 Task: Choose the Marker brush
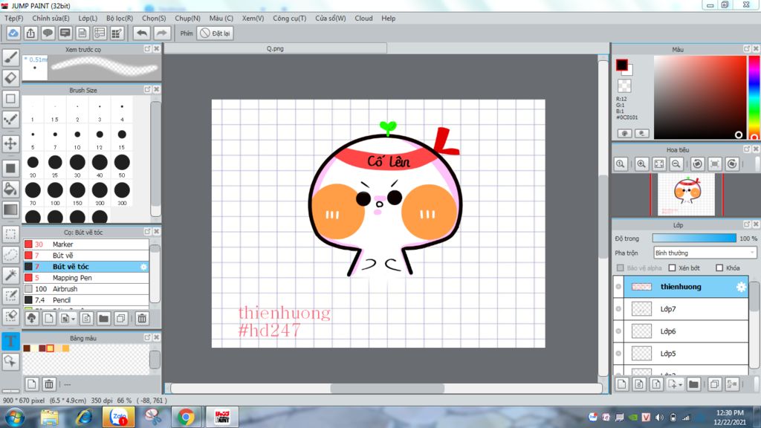point(86,244)
